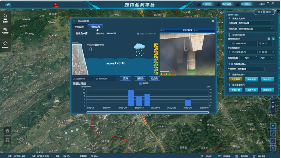Click the clear interaction button

267,79
